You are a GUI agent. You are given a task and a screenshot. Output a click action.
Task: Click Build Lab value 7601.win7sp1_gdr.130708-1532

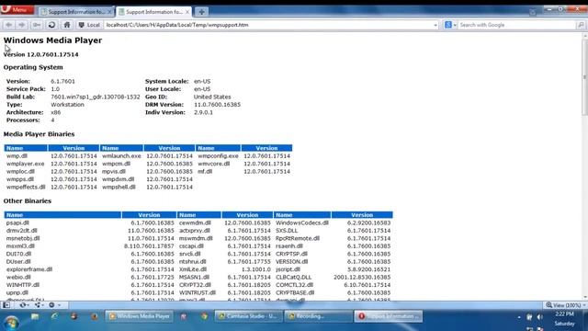click(96, 97)
